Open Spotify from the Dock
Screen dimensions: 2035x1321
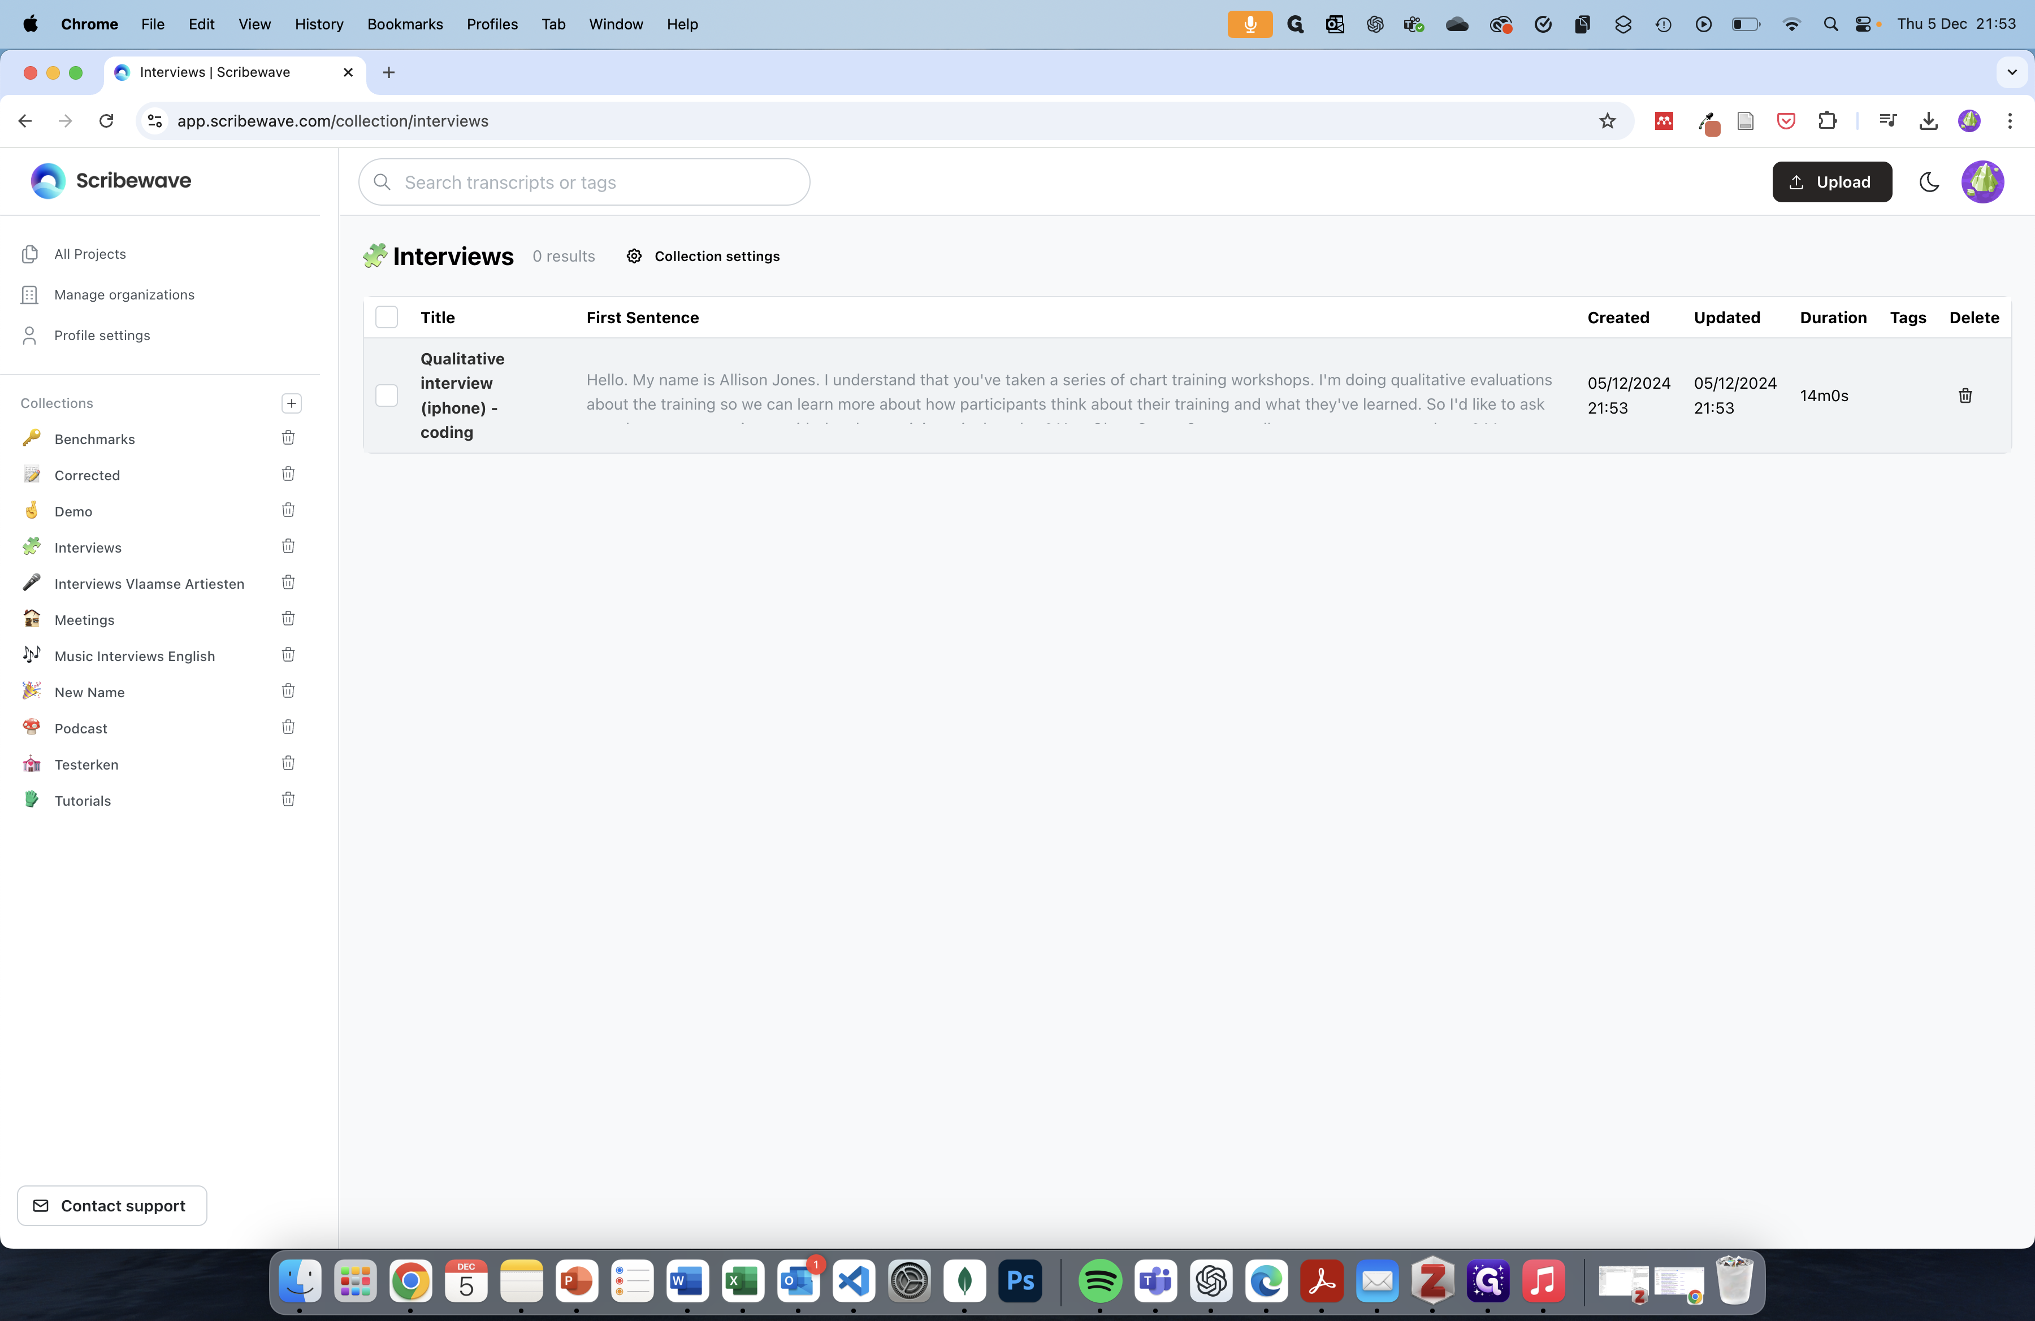[1099, 1281]
